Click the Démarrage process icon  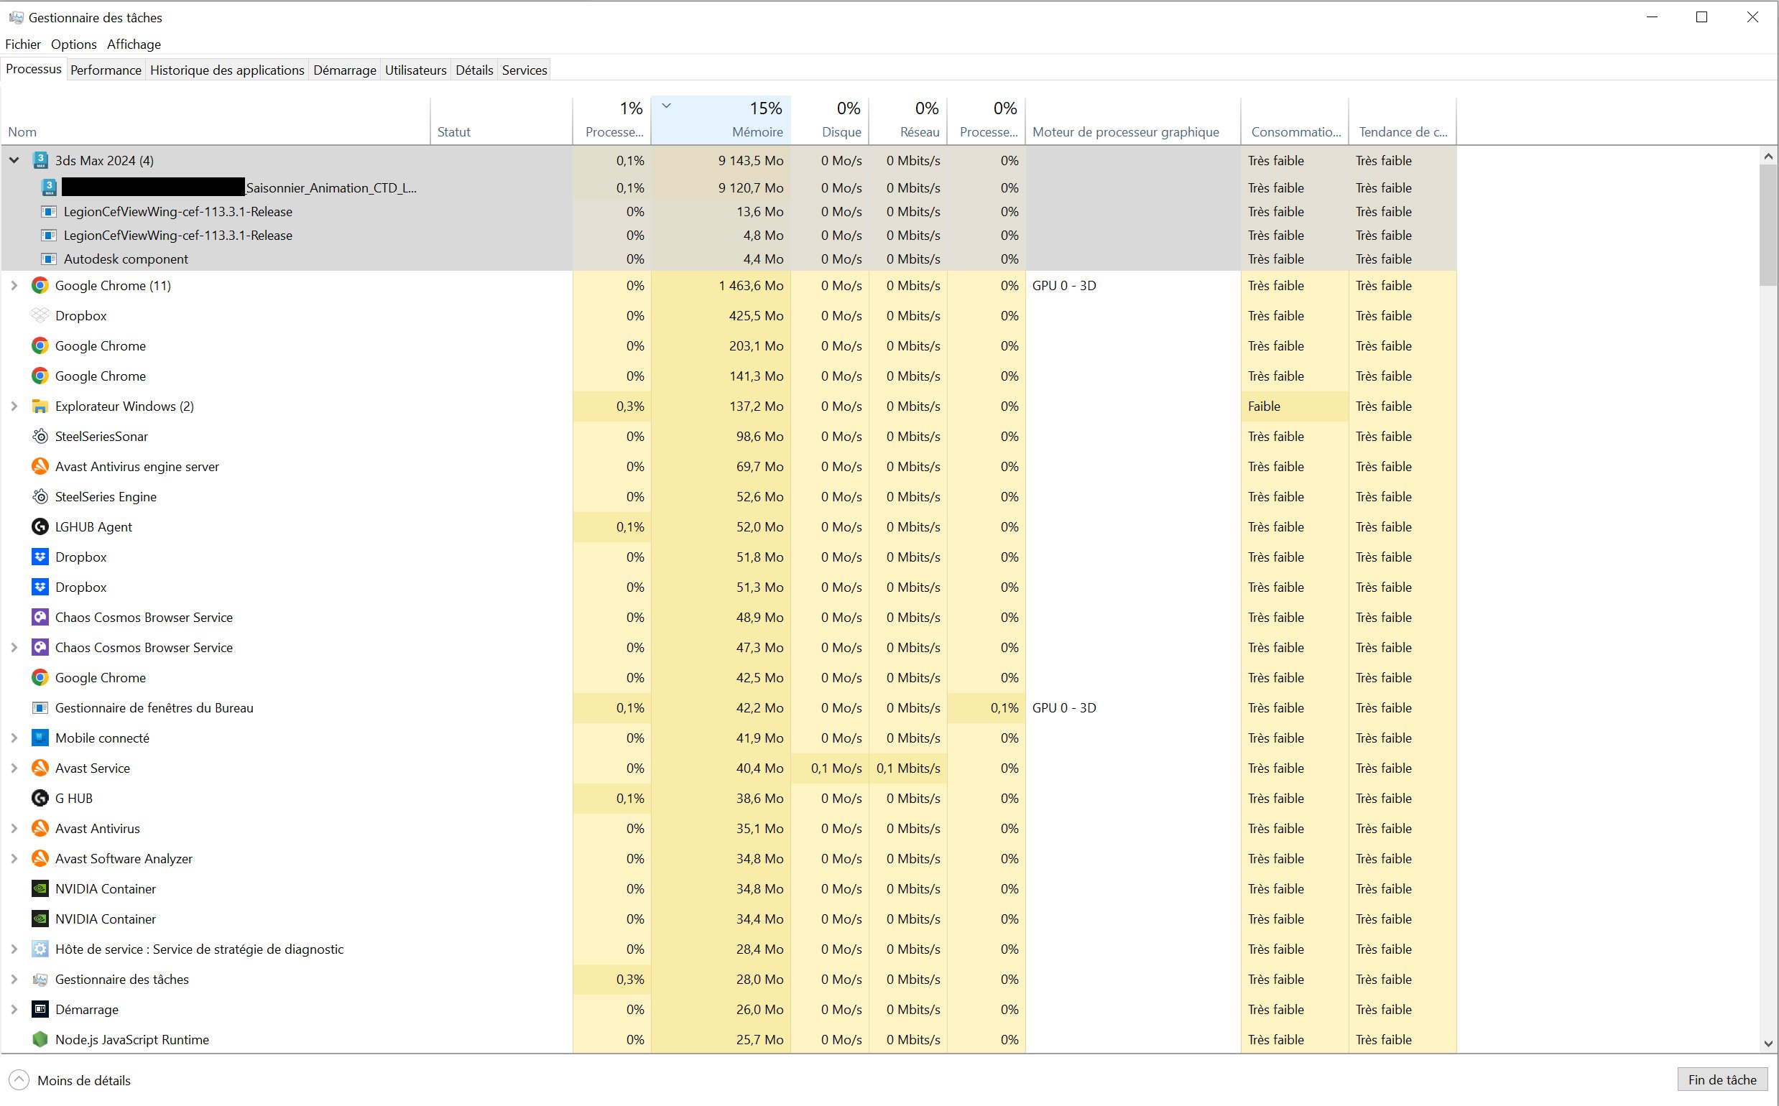pos(40,1010)
